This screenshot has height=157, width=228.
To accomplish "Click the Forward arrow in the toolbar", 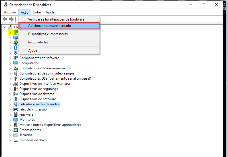I will point(11,19).
